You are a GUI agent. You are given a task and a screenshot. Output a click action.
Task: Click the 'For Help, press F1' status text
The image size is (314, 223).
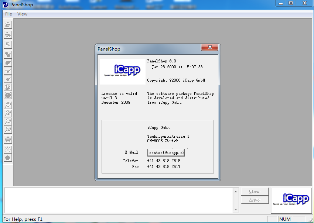click(x=23, y=219)
